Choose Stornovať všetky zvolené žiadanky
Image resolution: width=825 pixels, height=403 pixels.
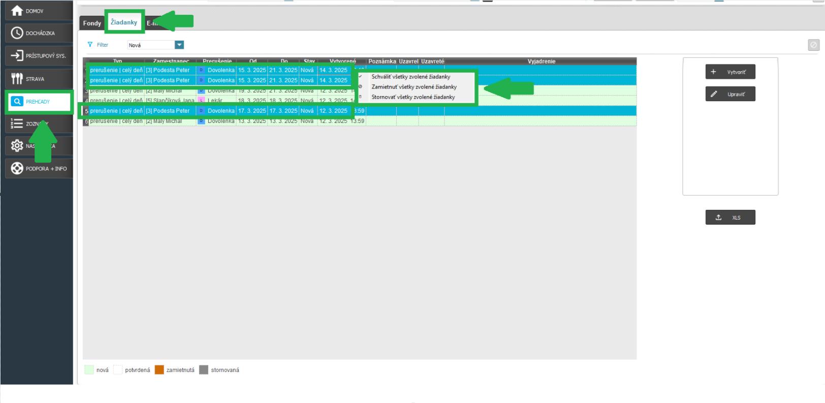click(413, 97)
